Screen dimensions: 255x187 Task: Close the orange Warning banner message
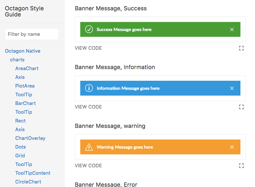(x=232, y=147)
